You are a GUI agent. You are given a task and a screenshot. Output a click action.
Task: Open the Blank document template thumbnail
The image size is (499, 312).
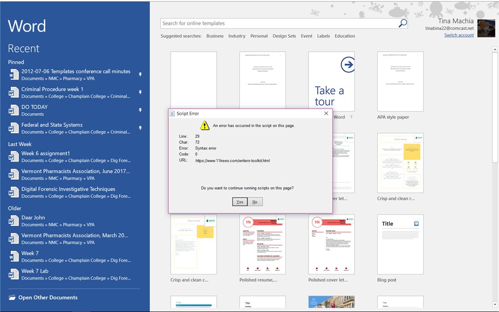[193, 79]
